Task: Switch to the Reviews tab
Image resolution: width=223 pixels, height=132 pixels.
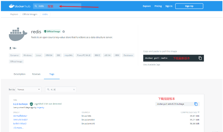Action: 36,74
